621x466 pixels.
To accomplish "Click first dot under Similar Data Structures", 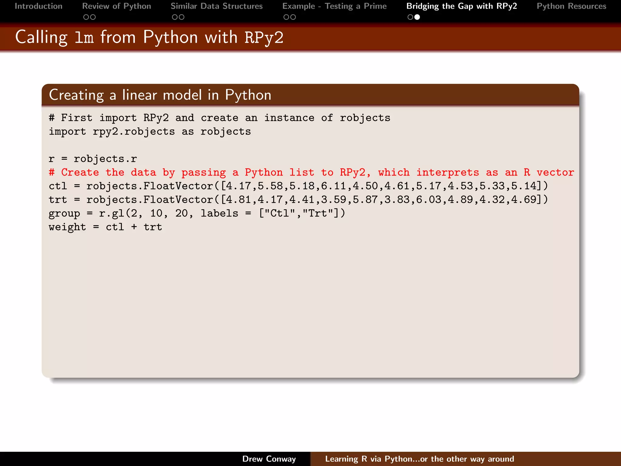I will (x=175, y=17).
